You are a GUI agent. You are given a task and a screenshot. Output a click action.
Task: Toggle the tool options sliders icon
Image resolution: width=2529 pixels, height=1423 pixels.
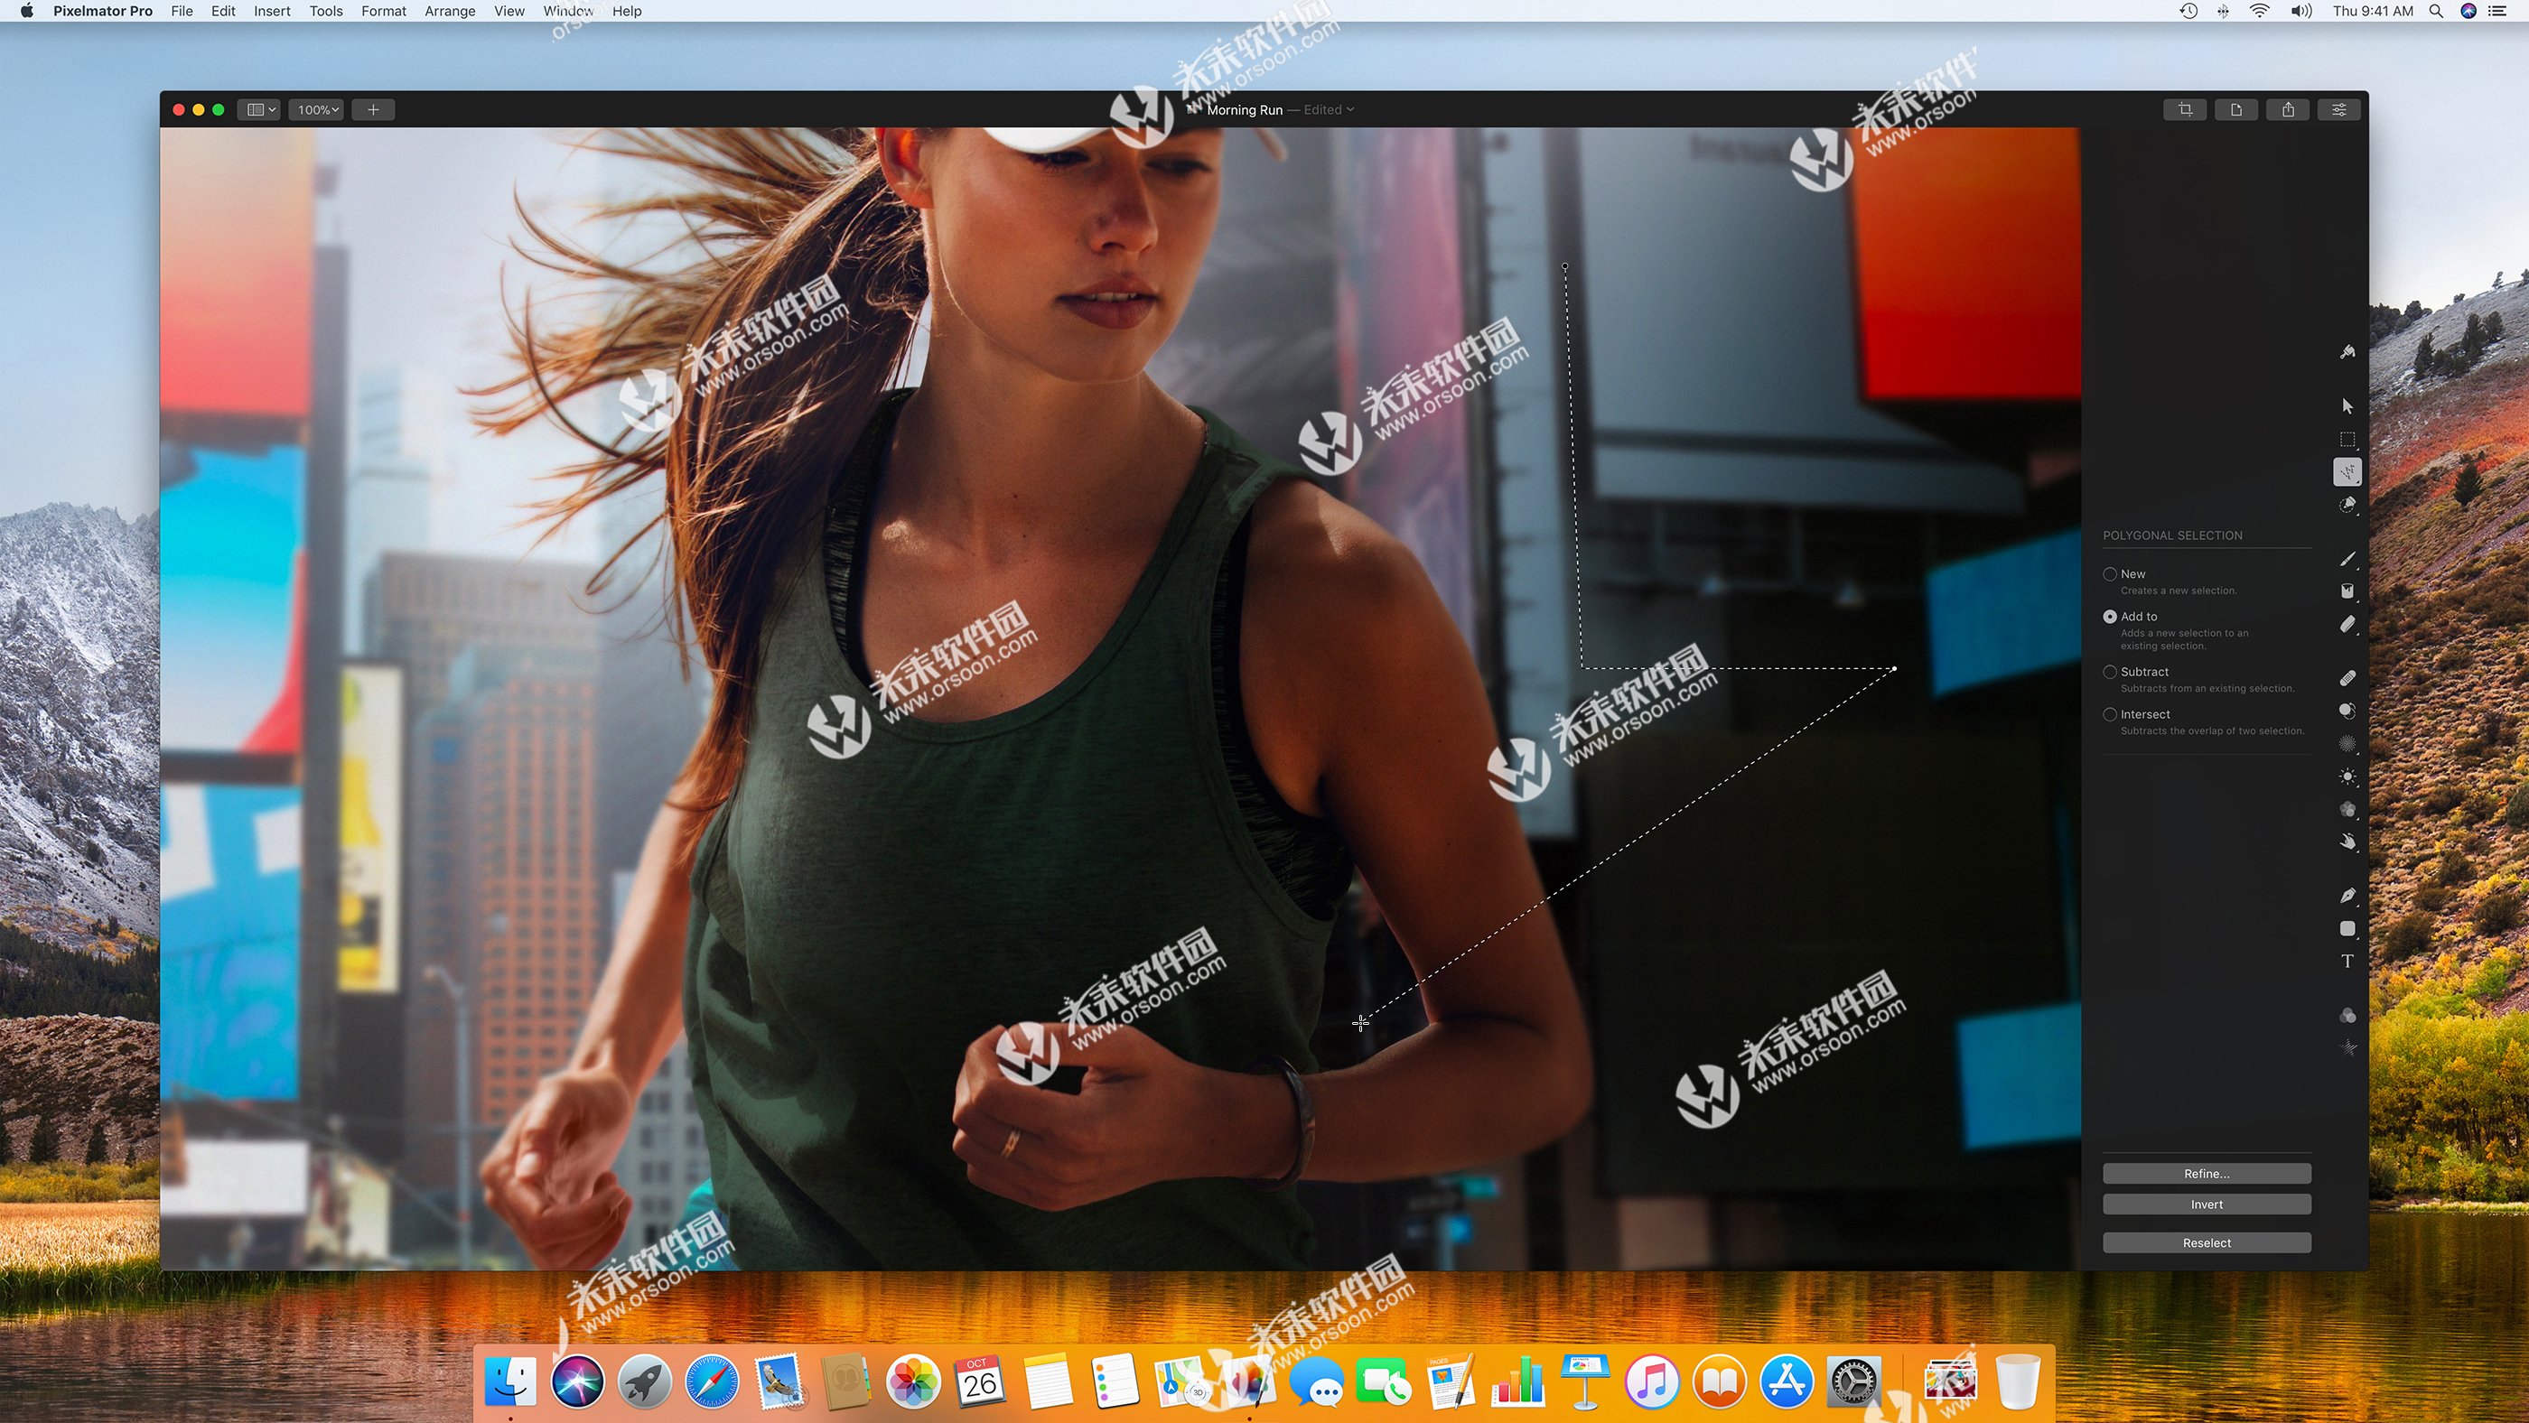coord(2338,110)
